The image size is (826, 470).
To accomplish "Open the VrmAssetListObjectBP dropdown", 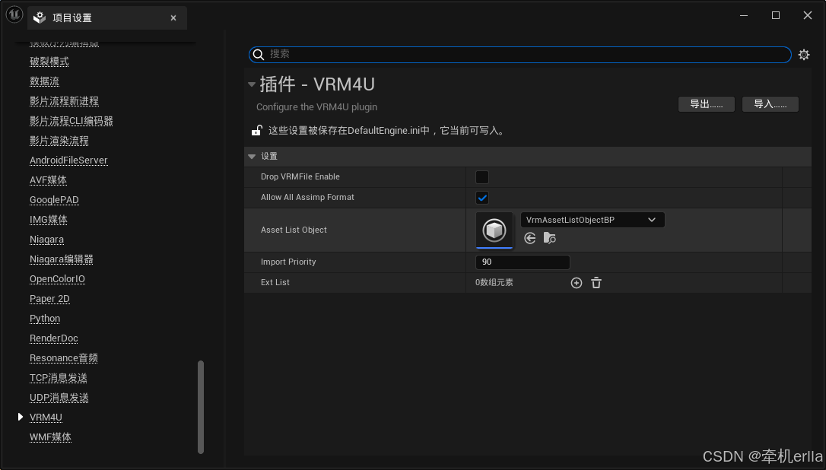I will click(x=592, y=220).
